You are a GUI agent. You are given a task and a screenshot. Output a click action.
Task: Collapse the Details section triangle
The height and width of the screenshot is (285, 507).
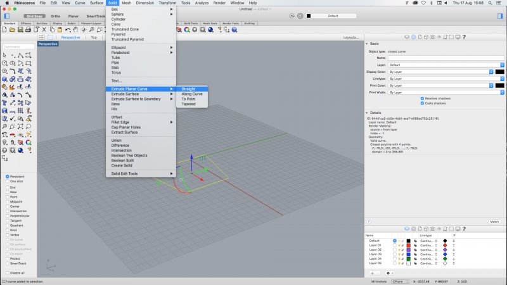click(x=367, y=113)
